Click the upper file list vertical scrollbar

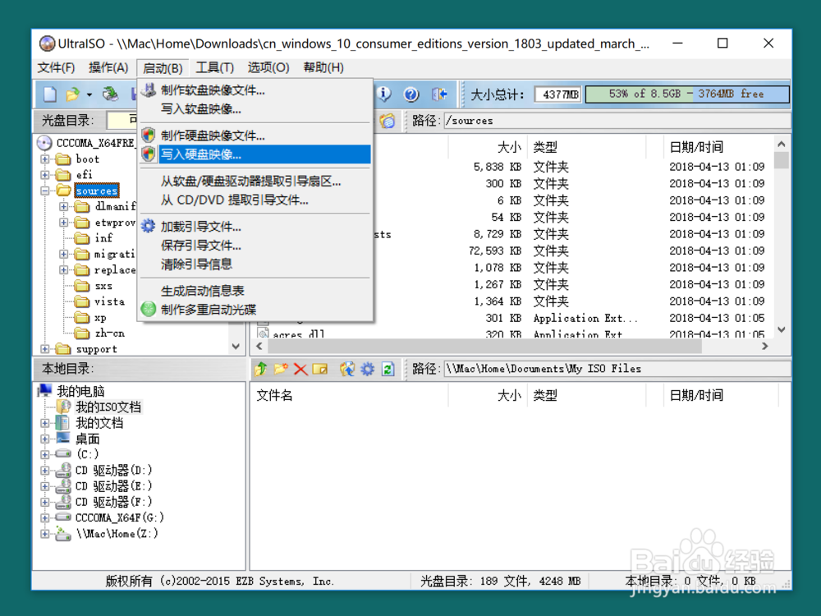782,237
